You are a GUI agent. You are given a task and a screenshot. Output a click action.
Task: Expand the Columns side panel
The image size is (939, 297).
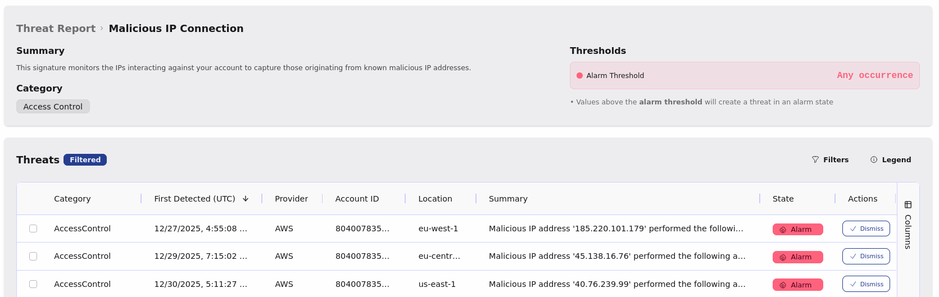point(908,231)
